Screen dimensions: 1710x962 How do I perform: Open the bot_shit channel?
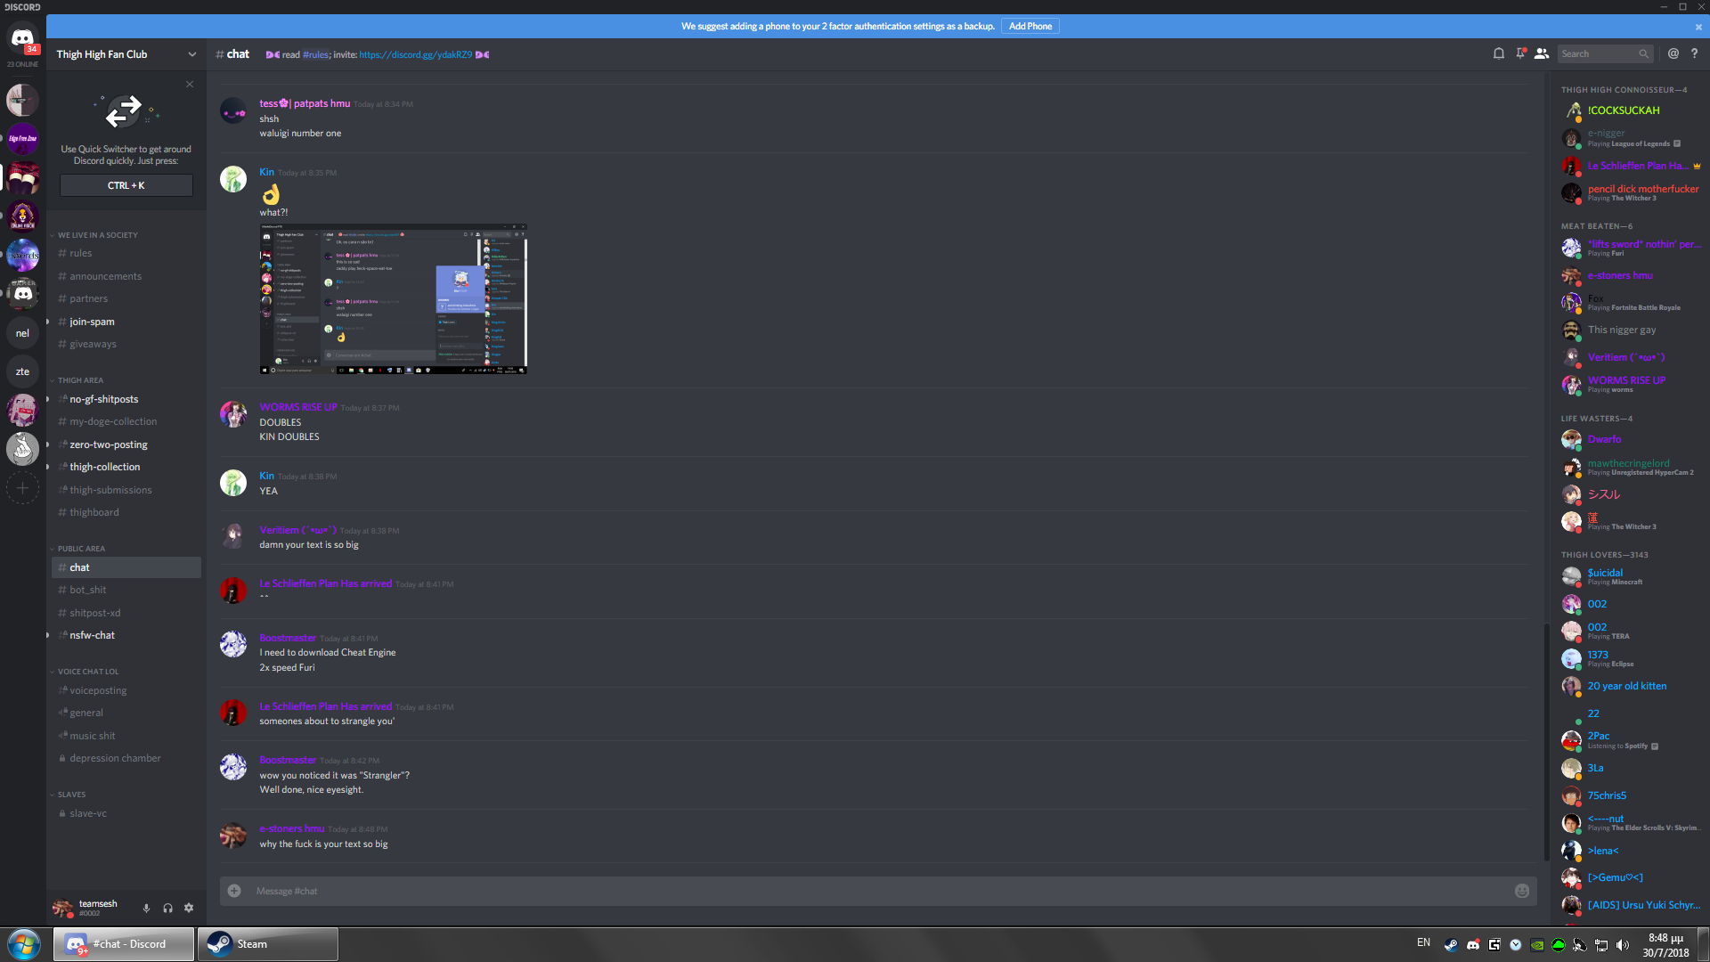coord(87,590)
